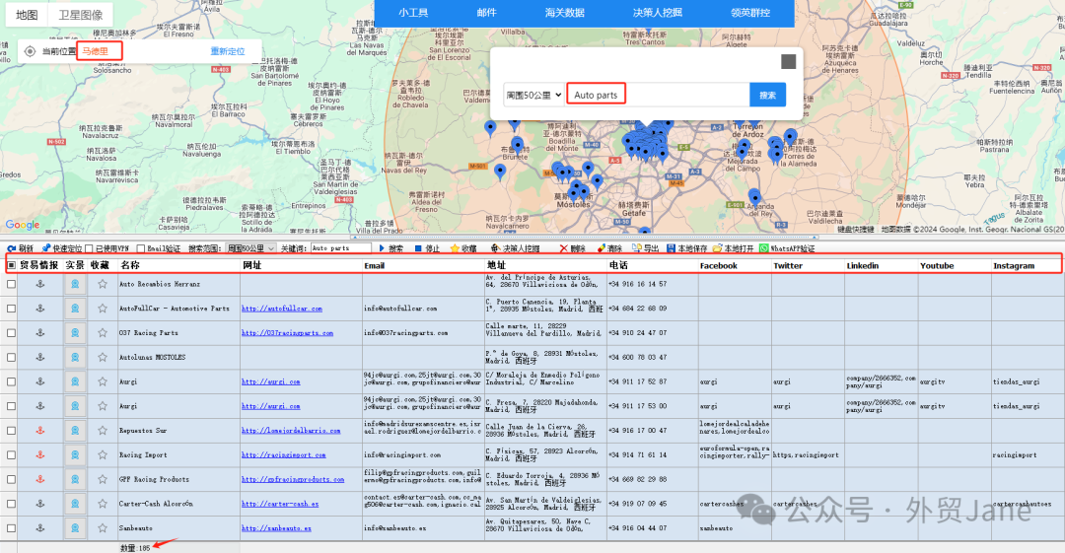Click the Auto parts keyword field in popup
The image size is (1065, 553).
tap(658, 95)
